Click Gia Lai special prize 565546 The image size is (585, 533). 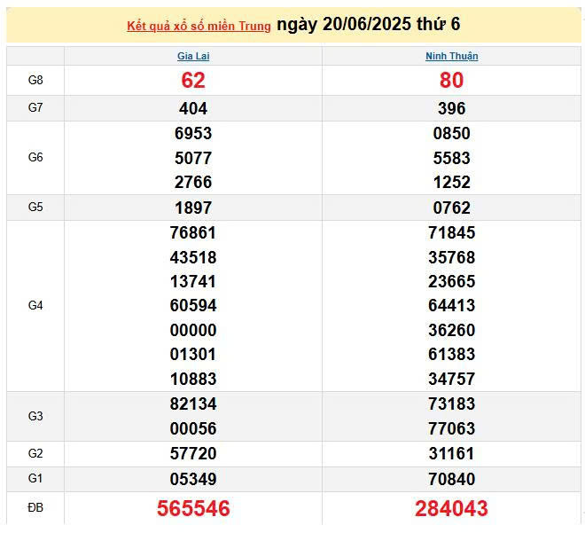point(193,508)
